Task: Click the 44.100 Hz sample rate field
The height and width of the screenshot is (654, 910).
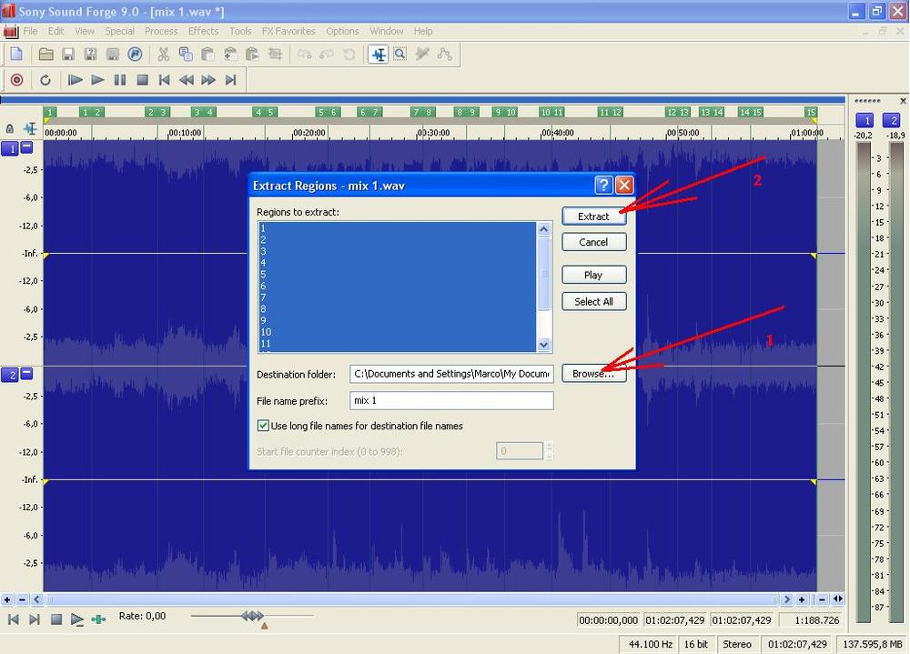Action: 650,644
